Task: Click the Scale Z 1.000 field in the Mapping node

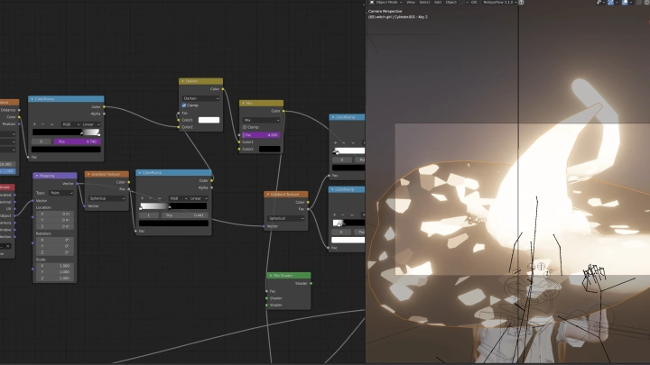Action: coord(54,278)
